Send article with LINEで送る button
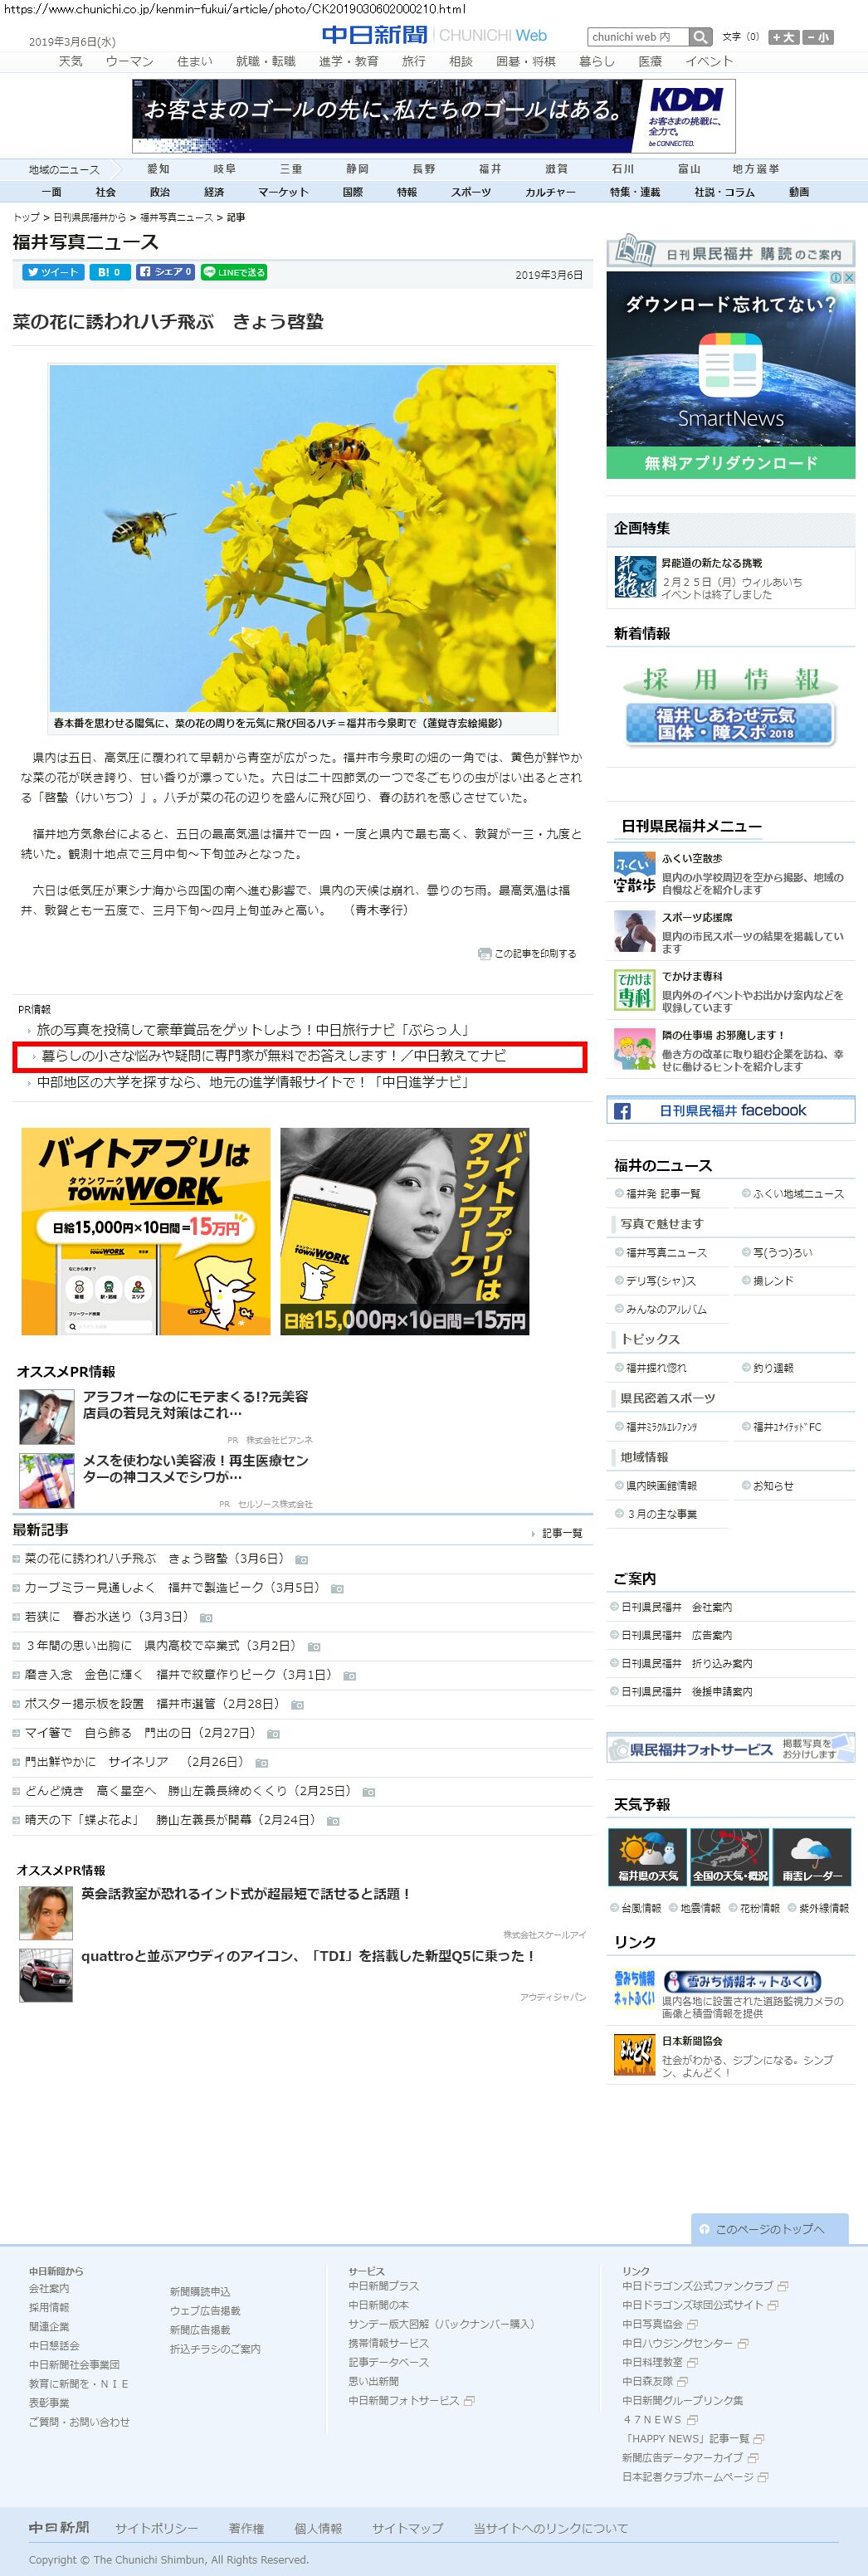 pyautogui.click(x=234, y=272)
